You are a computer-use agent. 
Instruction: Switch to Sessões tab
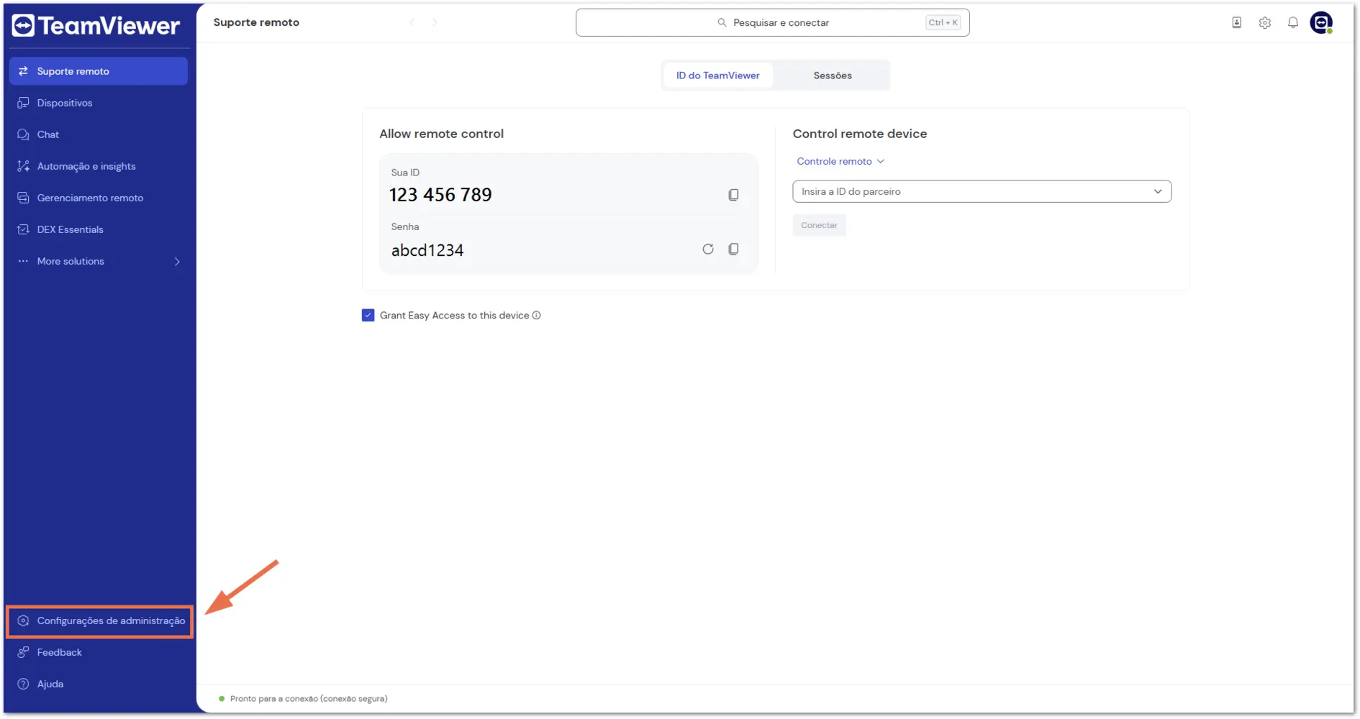coord(833,75)
